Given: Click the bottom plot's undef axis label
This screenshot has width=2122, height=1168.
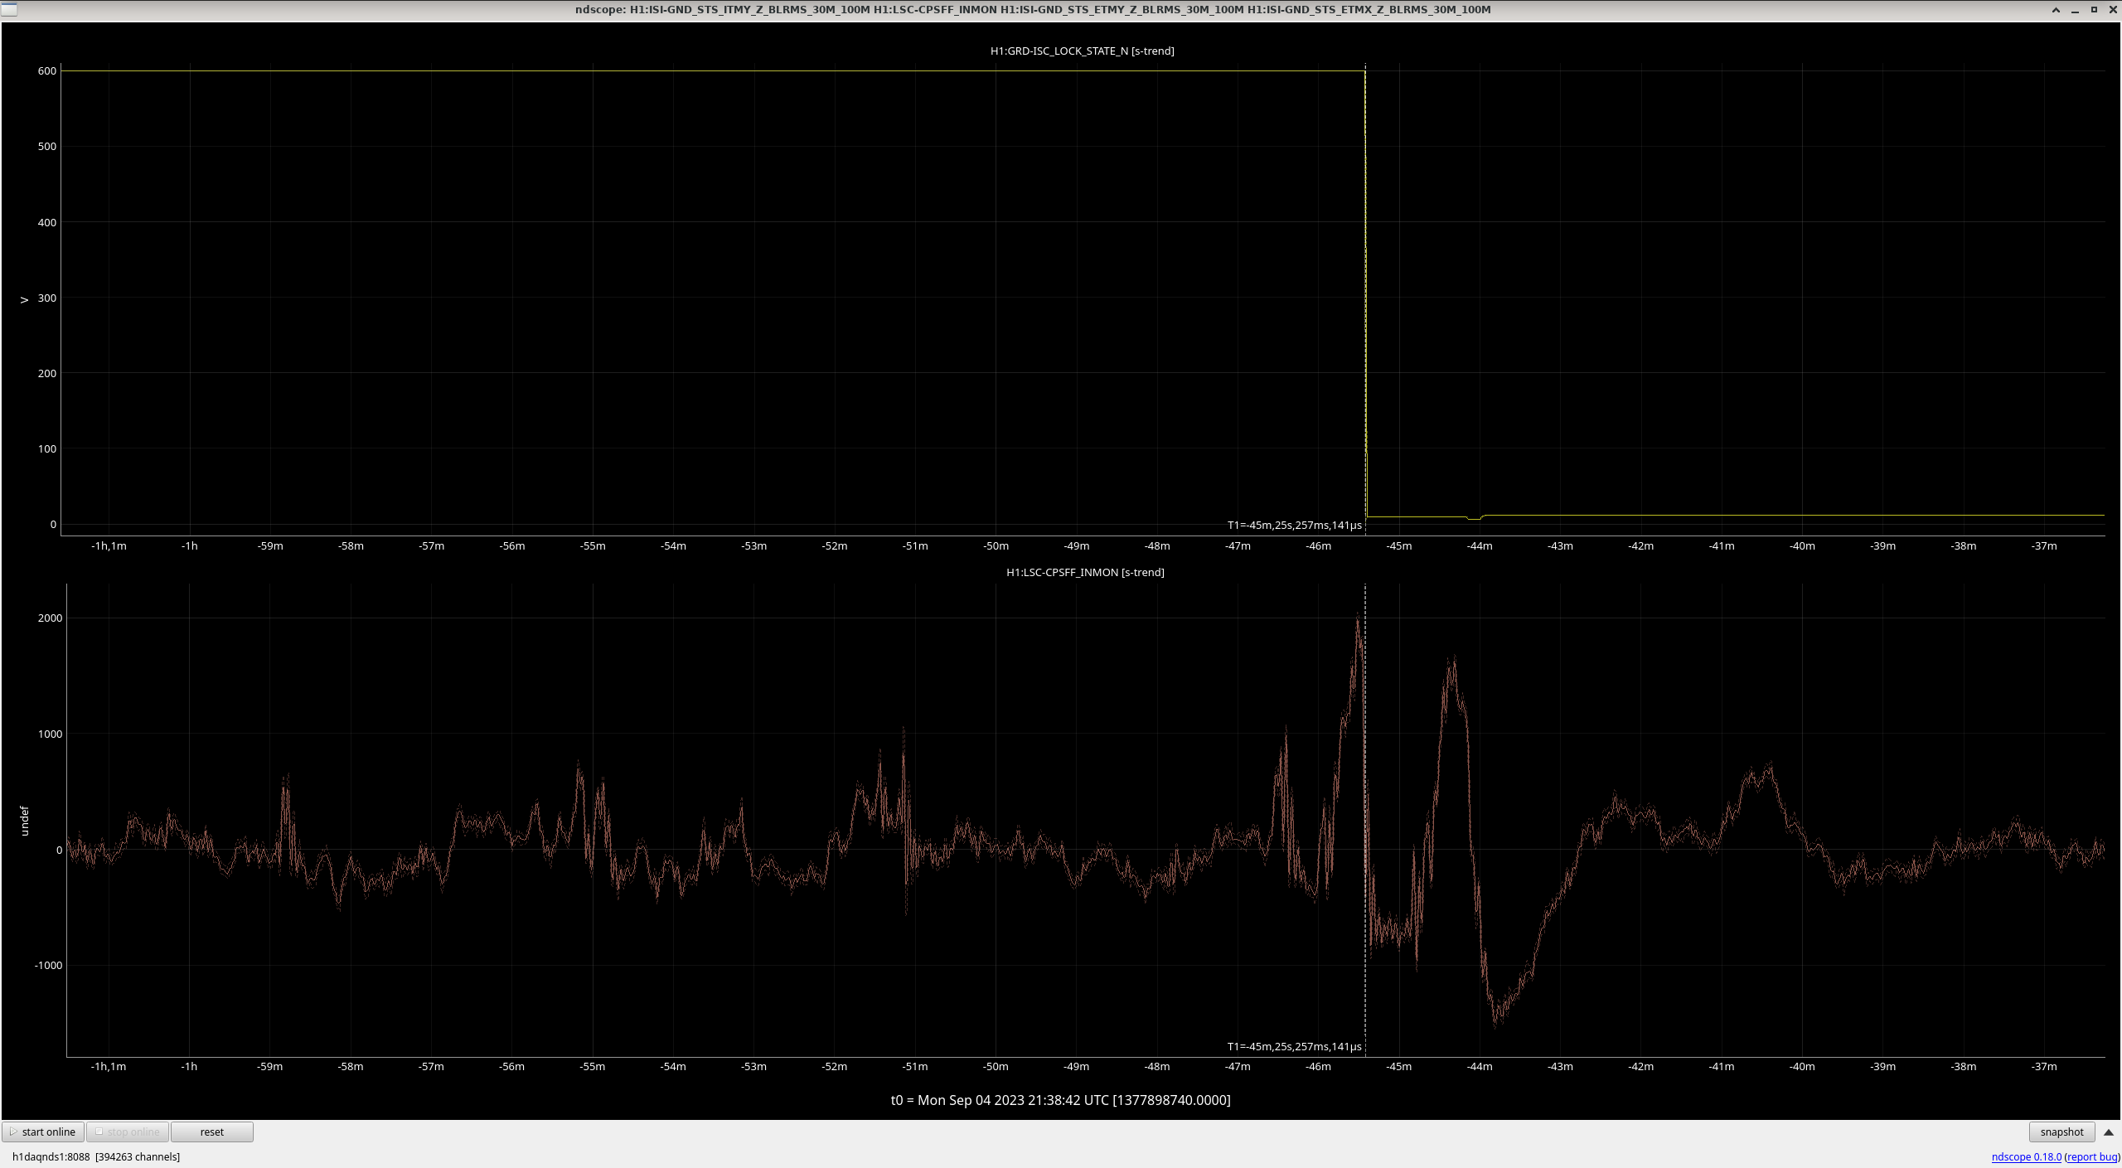Looking at the screenshot, I should click(x=24, y=820).
